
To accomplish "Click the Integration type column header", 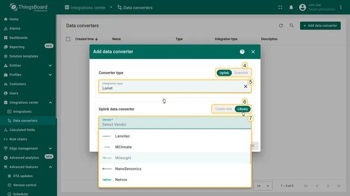I will click(226, 39).
